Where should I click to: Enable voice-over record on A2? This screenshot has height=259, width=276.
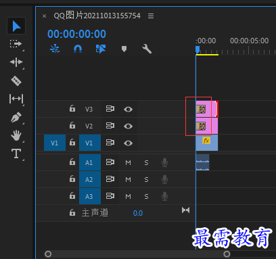point(165,179)
